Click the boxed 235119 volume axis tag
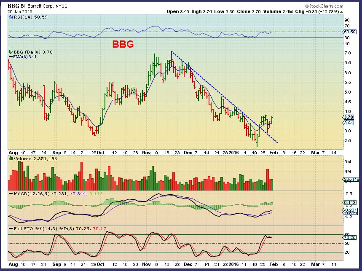The height and width of the screenshot is (271, 362). point(351,180)
